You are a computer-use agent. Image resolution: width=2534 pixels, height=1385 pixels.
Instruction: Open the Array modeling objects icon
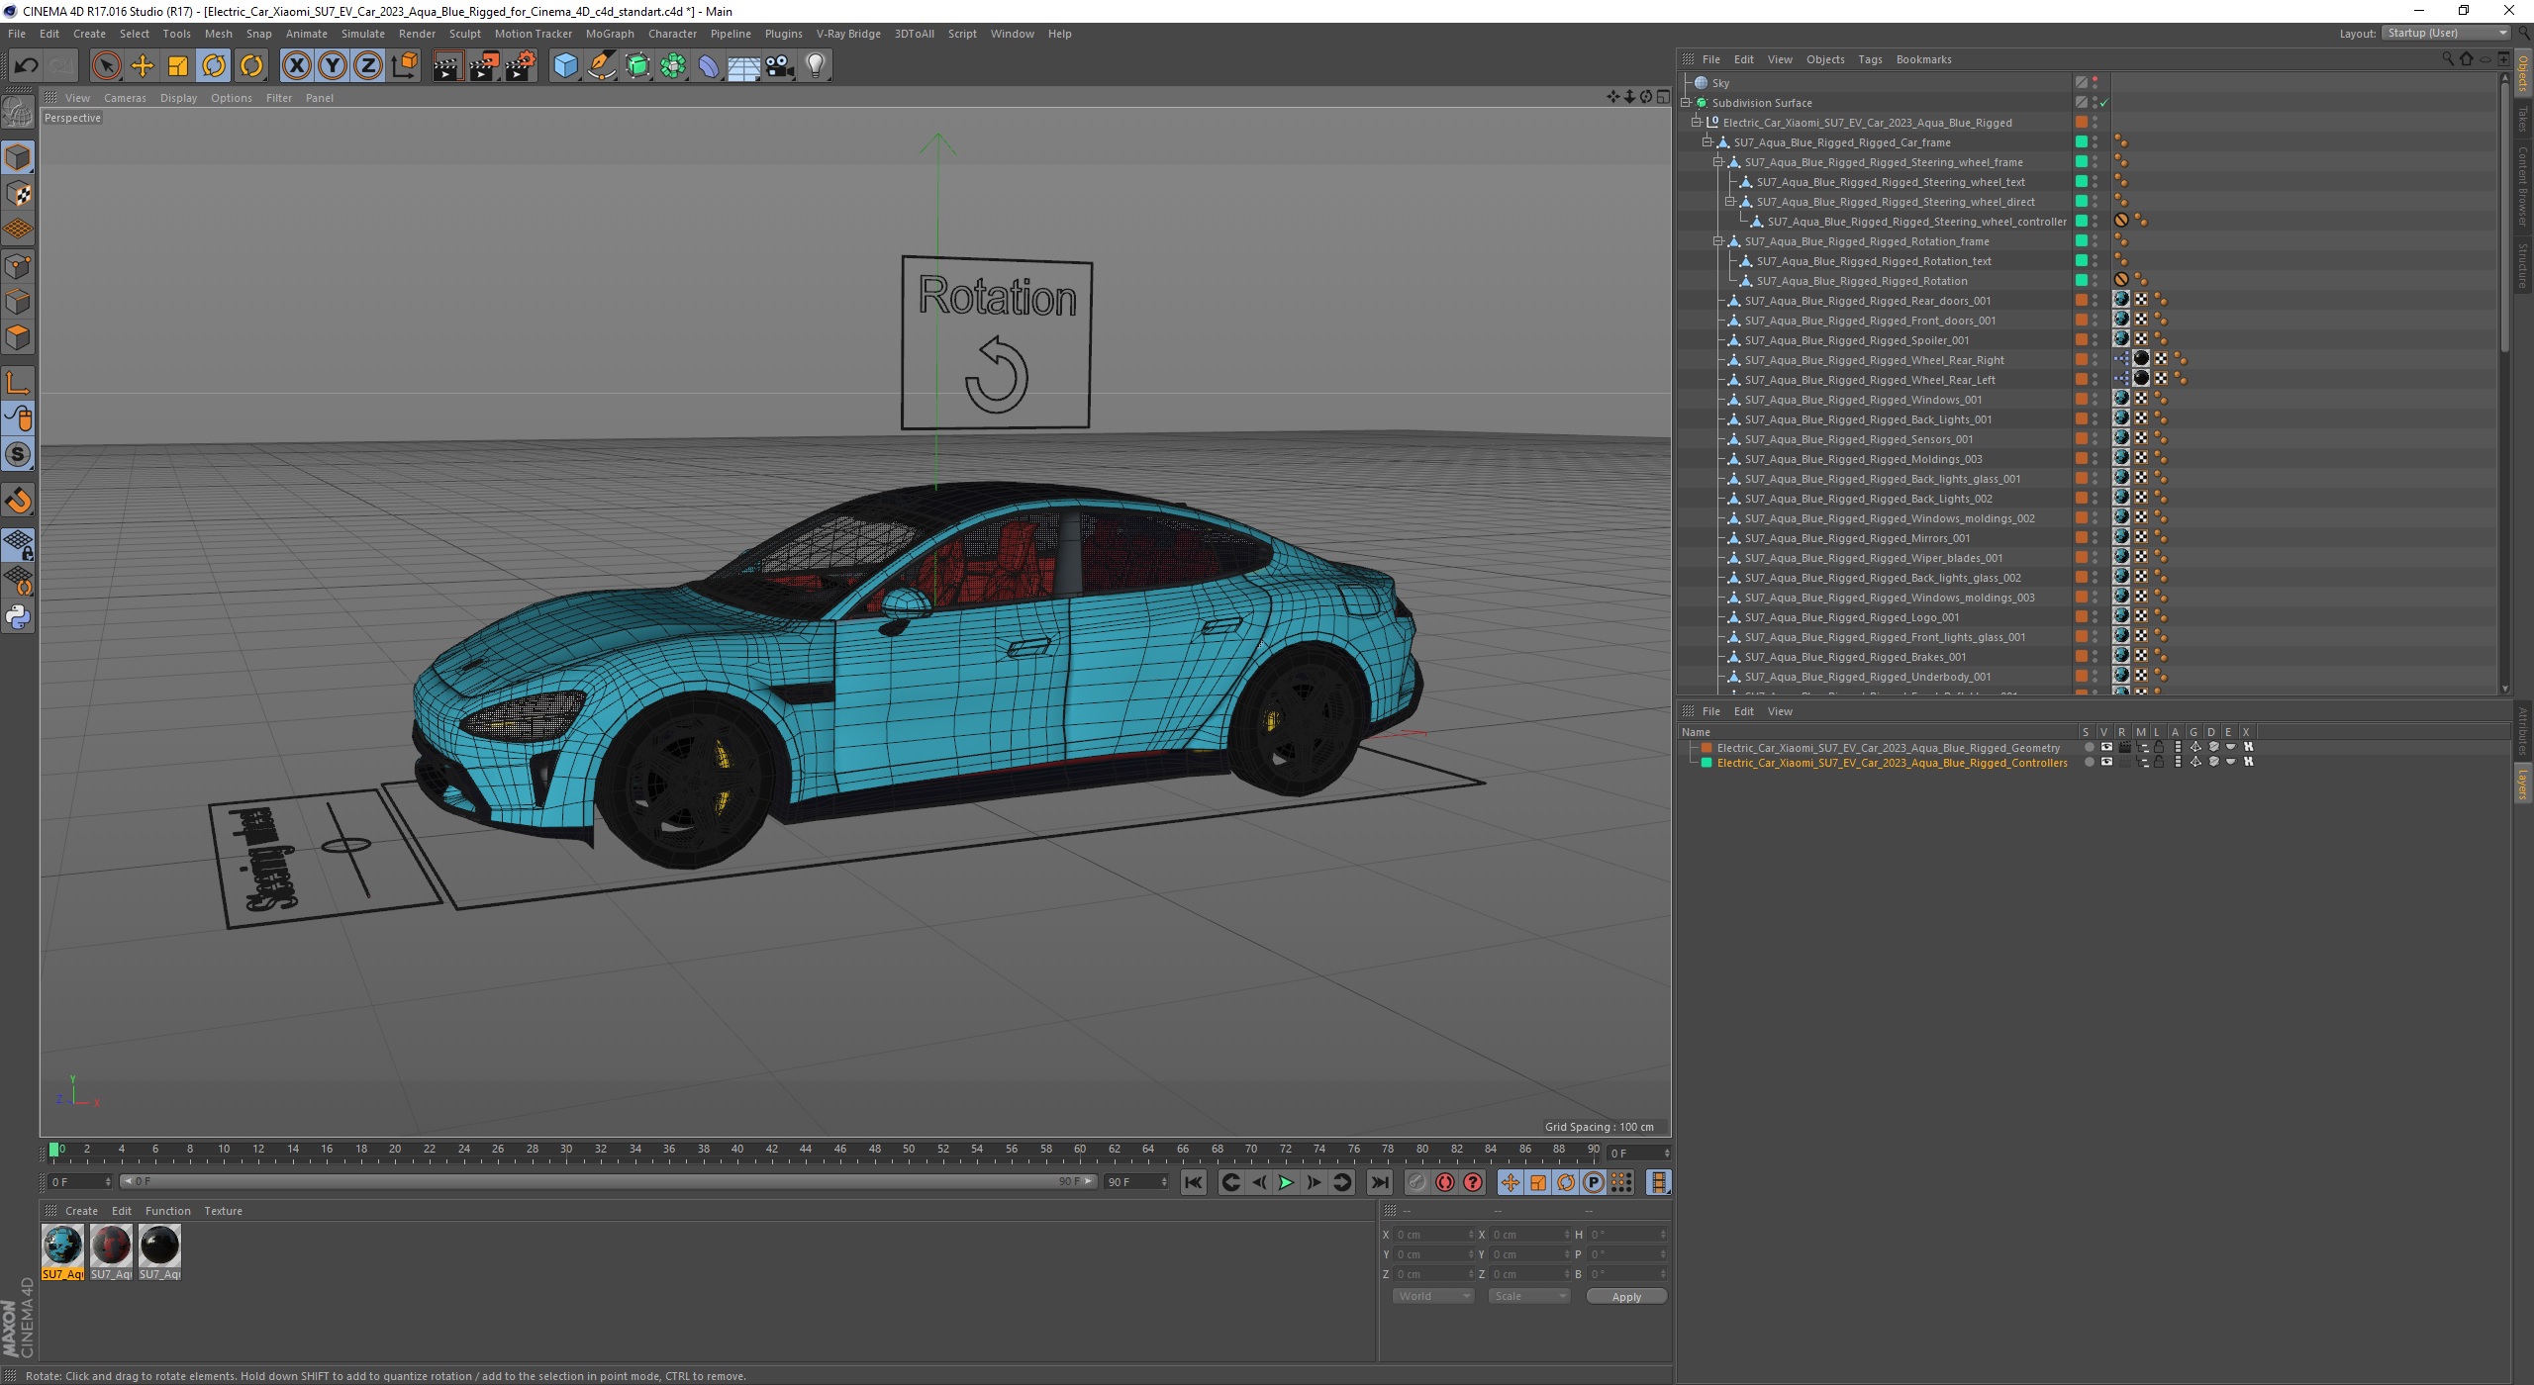click(x=674, y=66)
